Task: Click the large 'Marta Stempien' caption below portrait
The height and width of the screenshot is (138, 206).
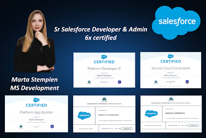Action: pos(35,80)
